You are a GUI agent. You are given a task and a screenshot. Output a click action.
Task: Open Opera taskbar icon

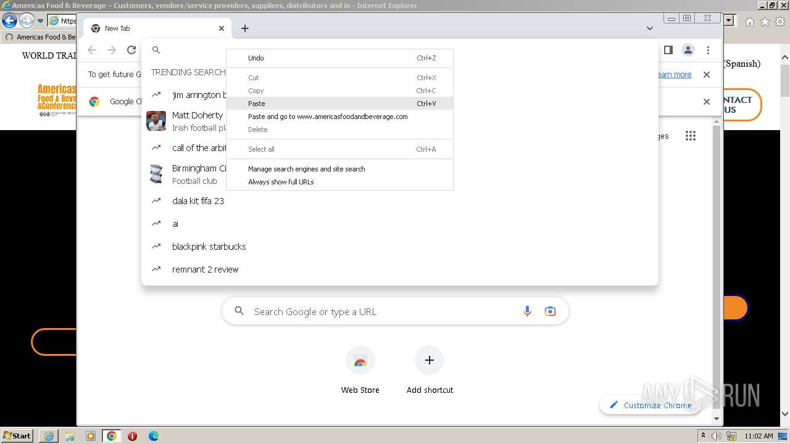click(132, 436)
